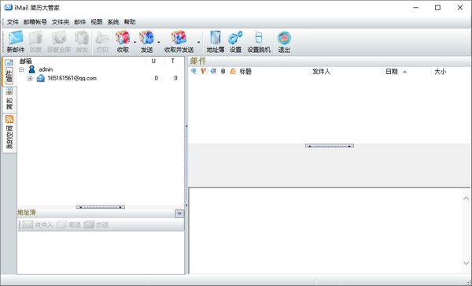Click the mail list splitter collapse handle

330,146
